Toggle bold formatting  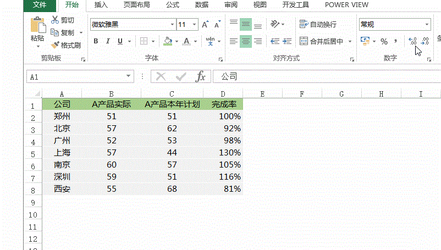[96, 41]
